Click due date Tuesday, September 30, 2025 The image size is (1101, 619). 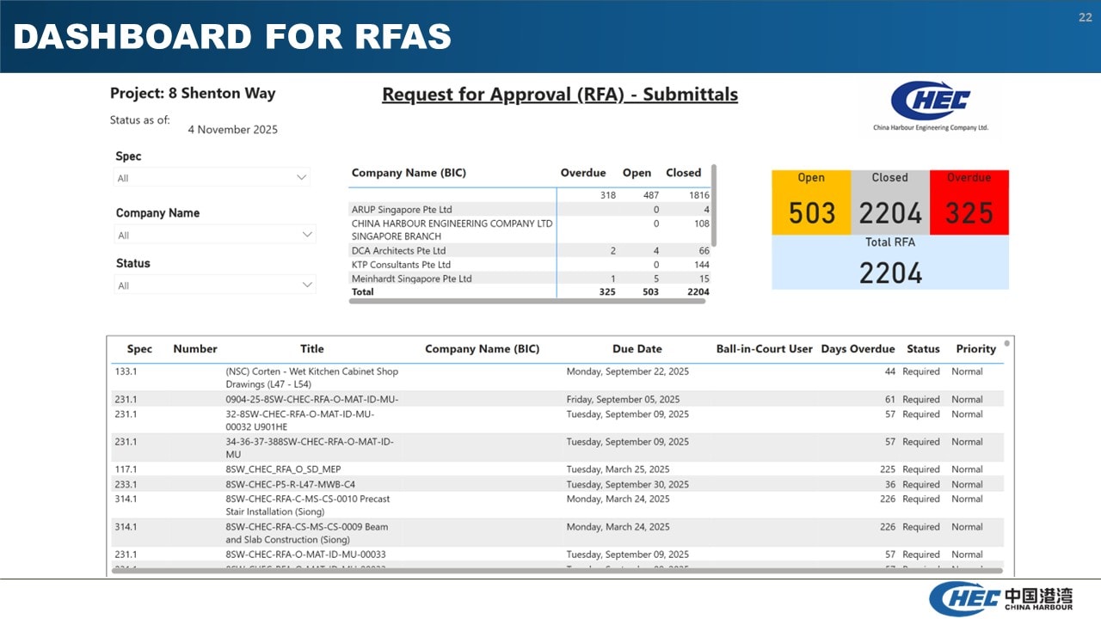tap(627, 484)
